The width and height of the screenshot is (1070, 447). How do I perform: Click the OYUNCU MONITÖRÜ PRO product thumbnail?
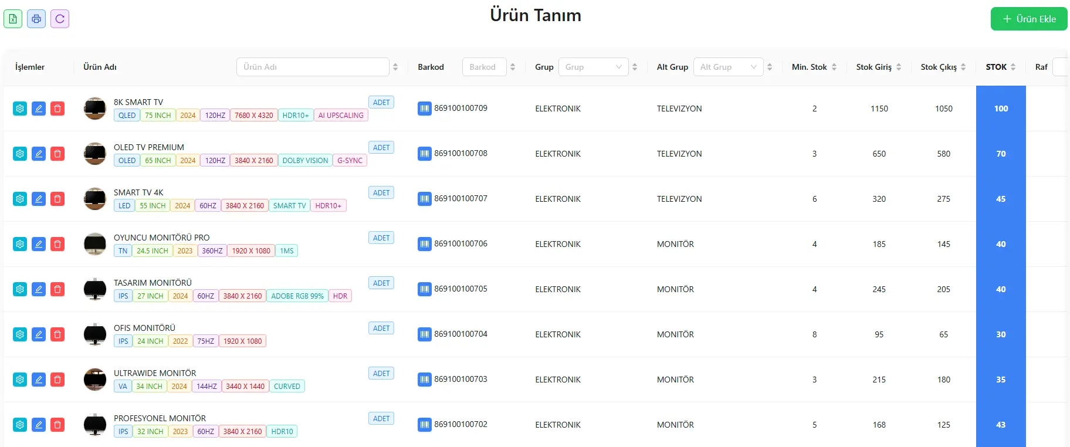click(x=95, y=244)
